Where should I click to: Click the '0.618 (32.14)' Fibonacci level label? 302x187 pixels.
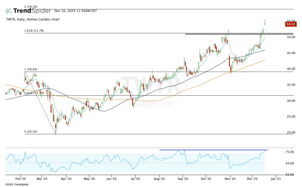tap(34, 93)
